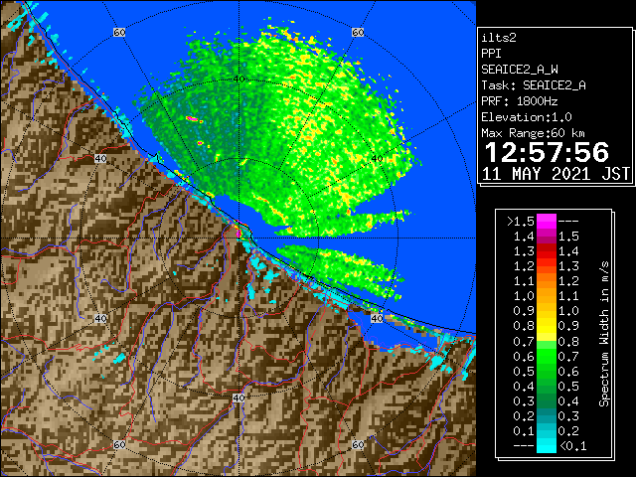The width and height of the screenshot is (636, 477).
Task: Click the 60 range label at the lower-left ring
Action: (x=119, y=444)
